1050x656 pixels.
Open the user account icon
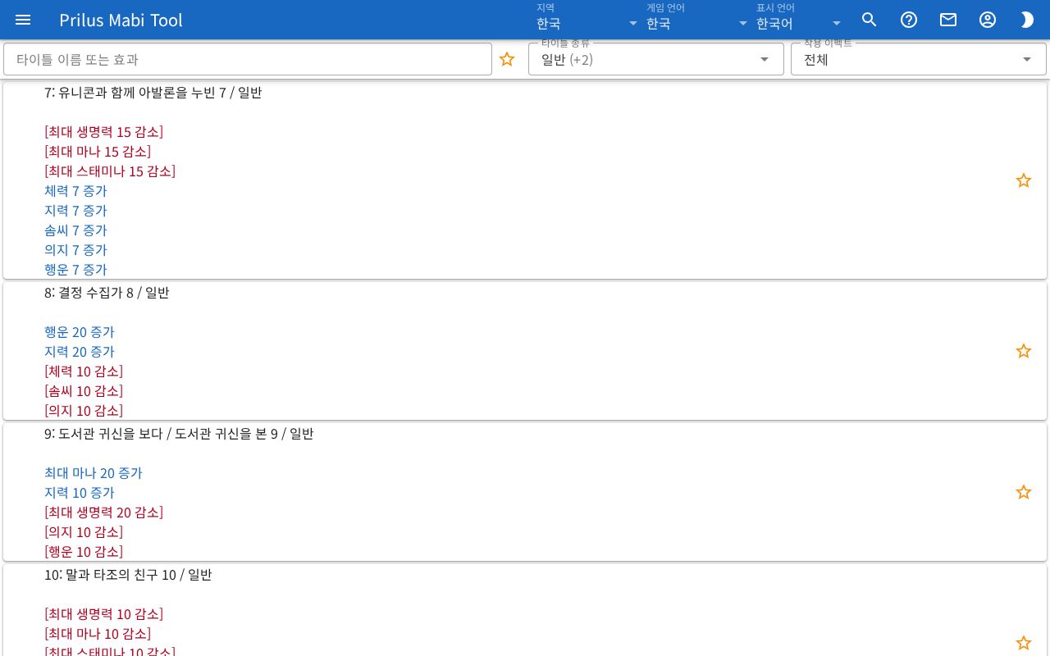point(988,20)
